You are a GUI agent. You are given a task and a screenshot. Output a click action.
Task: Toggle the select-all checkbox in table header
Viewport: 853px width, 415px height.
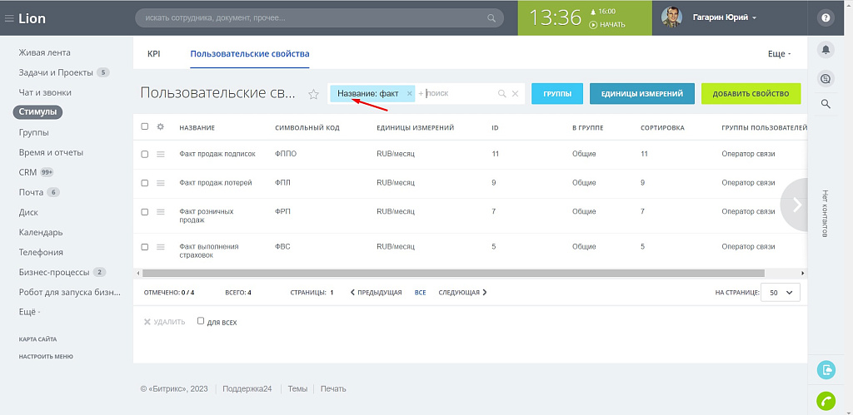pyautogui.click(x=145, y=127)
